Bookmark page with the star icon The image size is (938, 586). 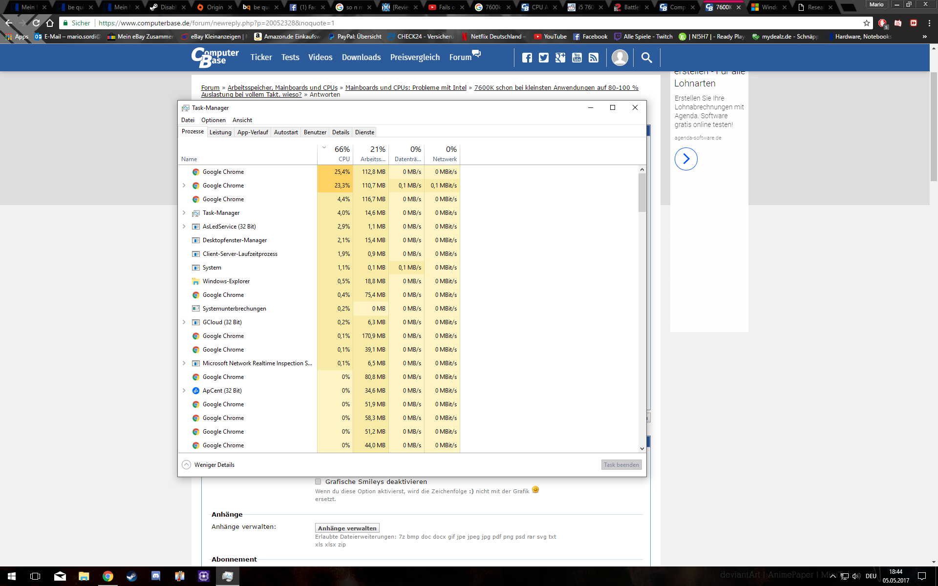click(866, 23)
